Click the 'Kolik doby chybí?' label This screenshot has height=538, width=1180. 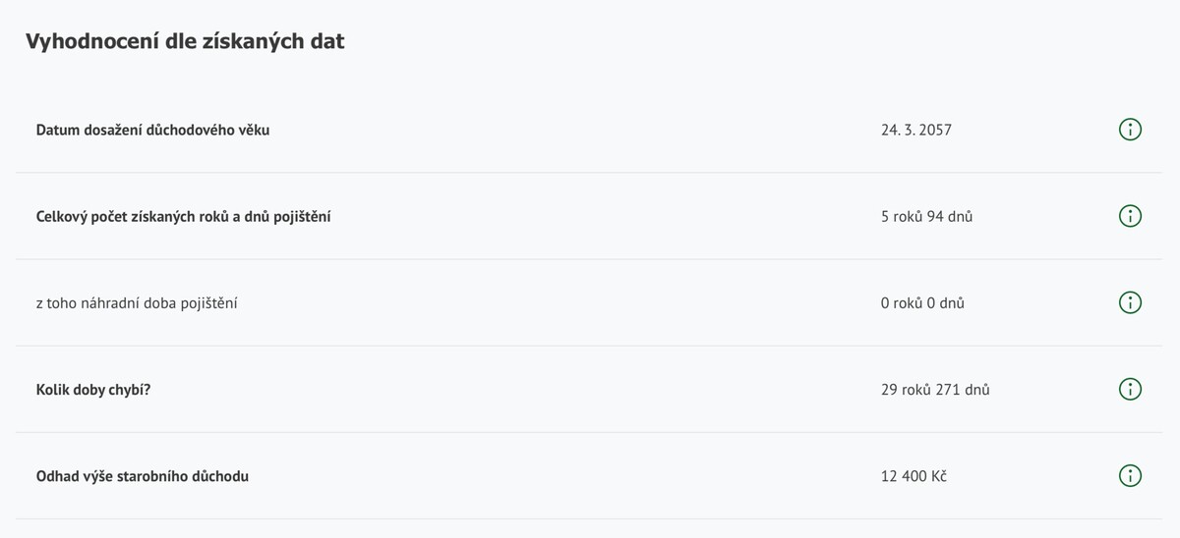click(93, 389)
